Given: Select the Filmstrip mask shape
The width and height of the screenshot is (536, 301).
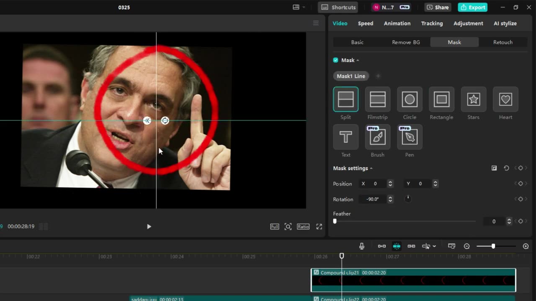Looking at the screenshot, I should [378, 99].
